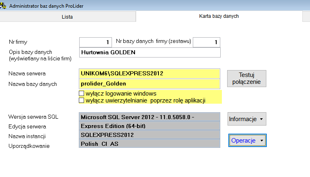Click the 'Wersja serwera SQL' label

click(33, 117)
